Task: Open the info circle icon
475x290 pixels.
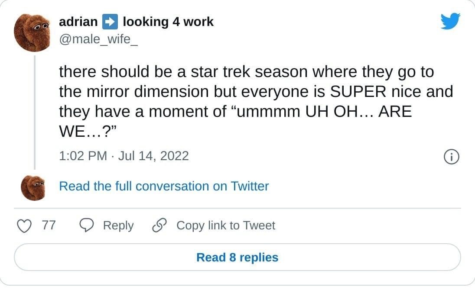Action: click(x=452, y=156)
